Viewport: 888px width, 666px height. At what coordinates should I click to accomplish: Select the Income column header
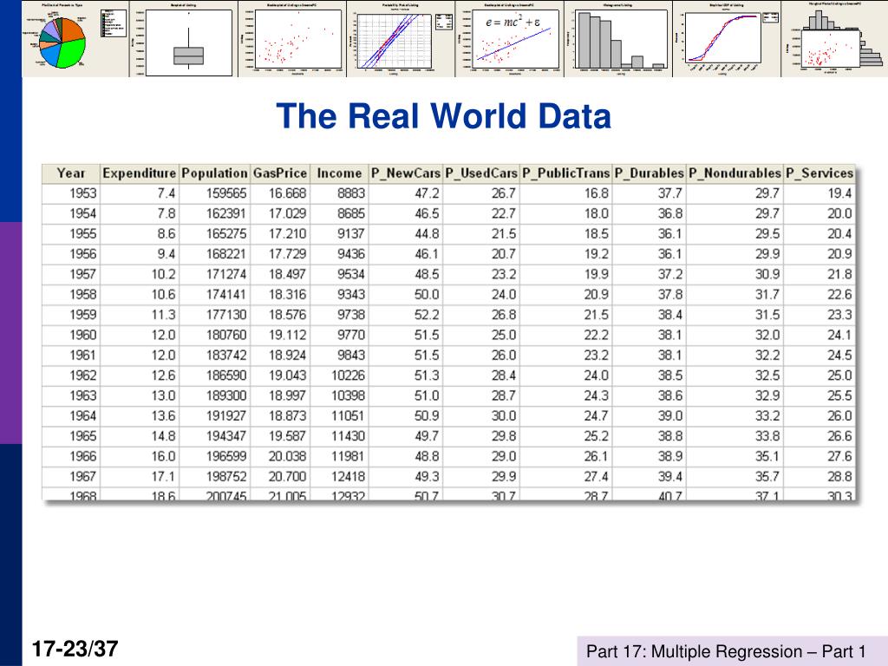[x=339, y=173]
